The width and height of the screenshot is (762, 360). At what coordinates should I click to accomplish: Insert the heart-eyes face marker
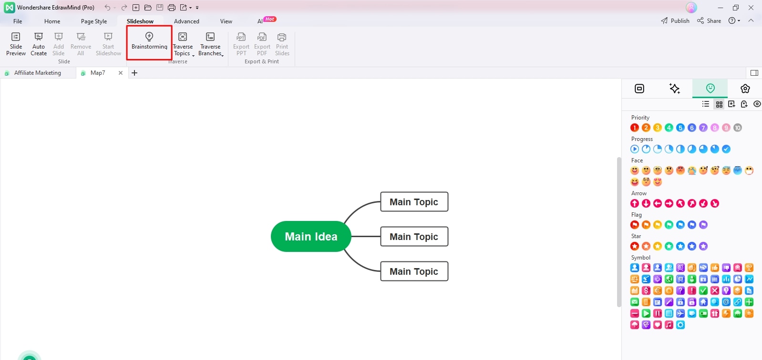click(658, 182)
